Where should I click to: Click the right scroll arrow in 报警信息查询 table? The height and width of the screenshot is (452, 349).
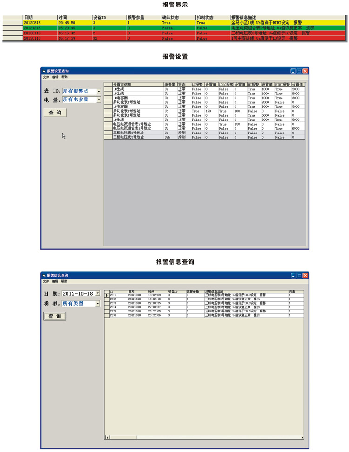(303, 437)
